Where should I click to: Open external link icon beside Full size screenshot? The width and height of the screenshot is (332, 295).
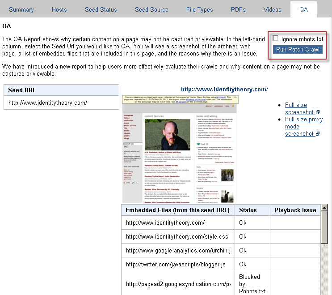318,112
